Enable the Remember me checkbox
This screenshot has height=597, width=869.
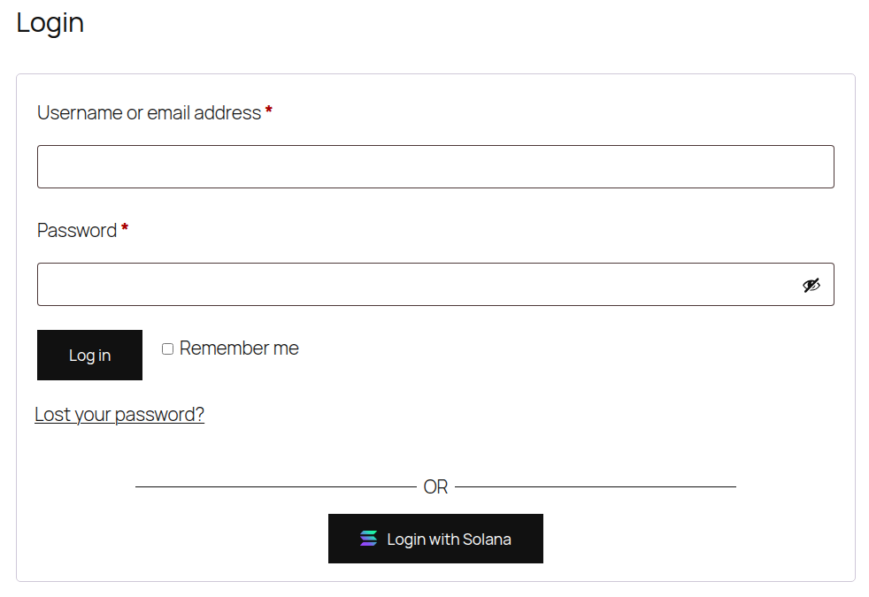(x=167, y=349)
